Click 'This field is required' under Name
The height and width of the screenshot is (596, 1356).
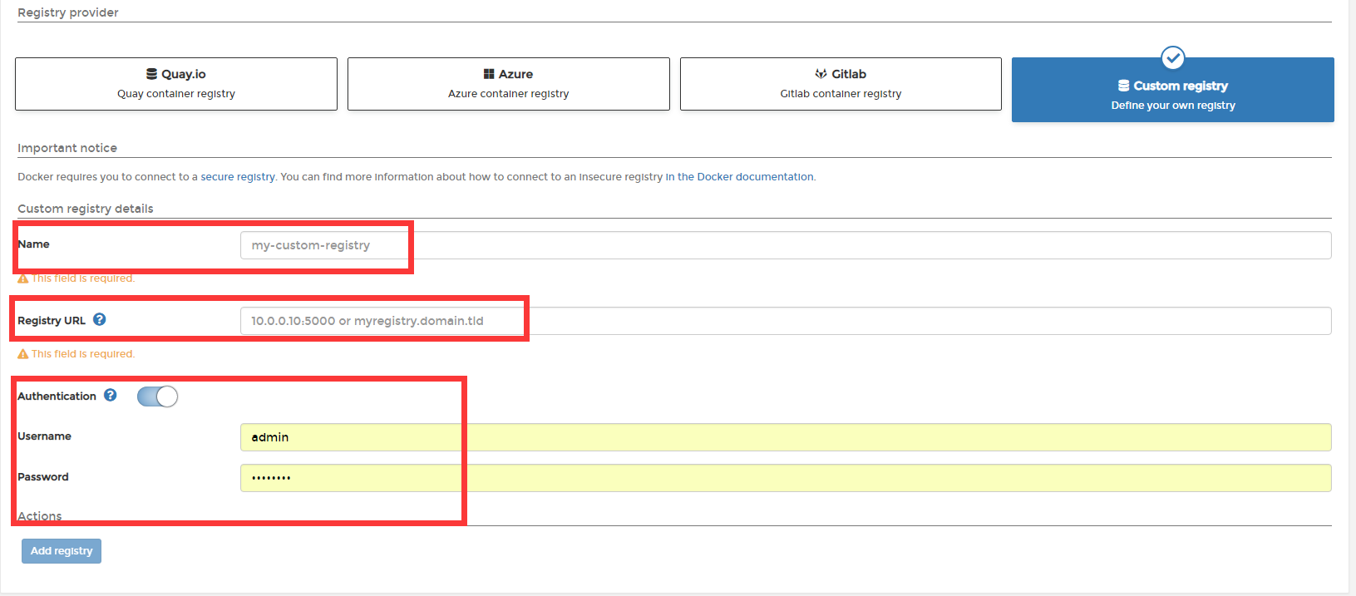tap(83, 278)
